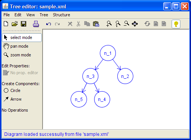The width and height of the screenshot is (191, 140).
Task: Zoom out with the magnifier minus icon
Action: point(126,23)
